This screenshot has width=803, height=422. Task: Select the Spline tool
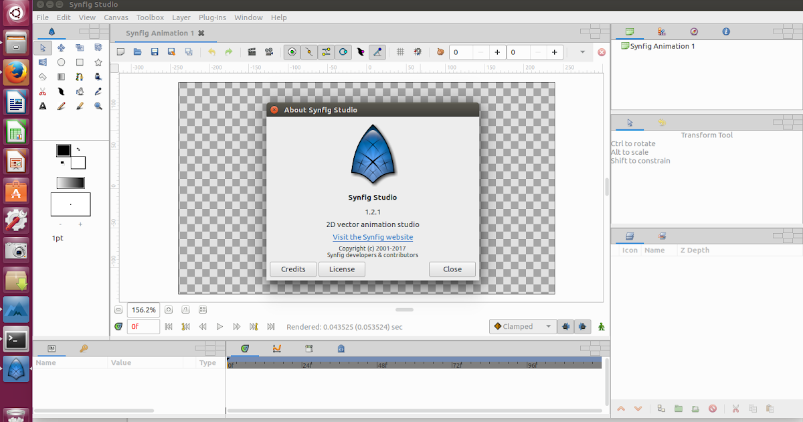pyautogui.click(x=79, y=76)
